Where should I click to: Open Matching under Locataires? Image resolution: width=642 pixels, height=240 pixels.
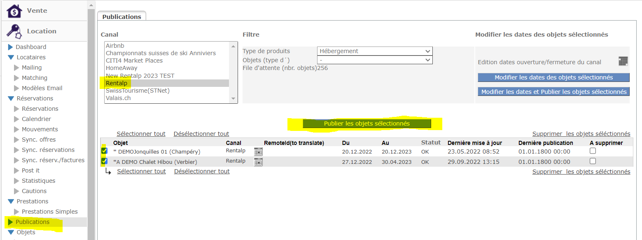pyautogui.click(x=35, y=78)
